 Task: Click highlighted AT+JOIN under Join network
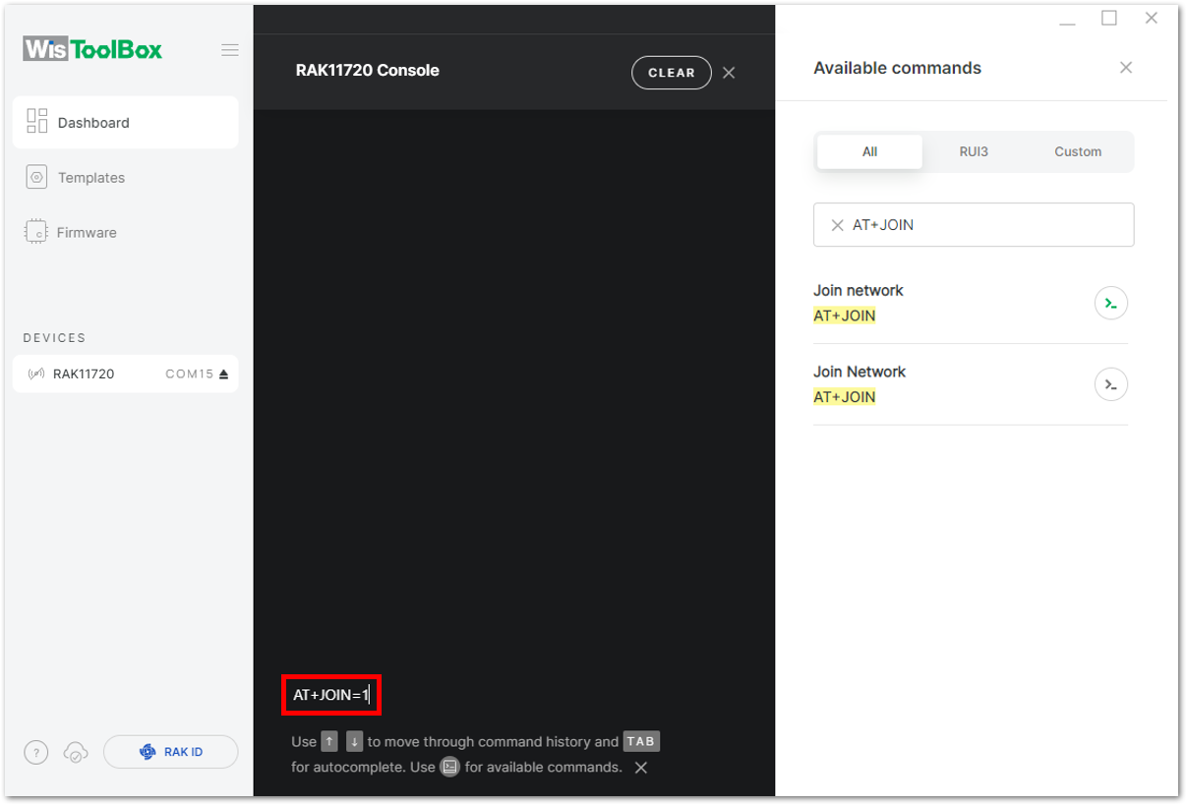[x=845, y=316]
